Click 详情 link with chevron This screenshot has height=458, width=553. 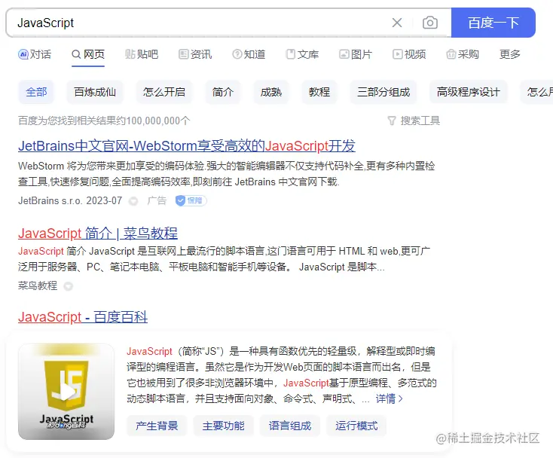coord(389,398)
